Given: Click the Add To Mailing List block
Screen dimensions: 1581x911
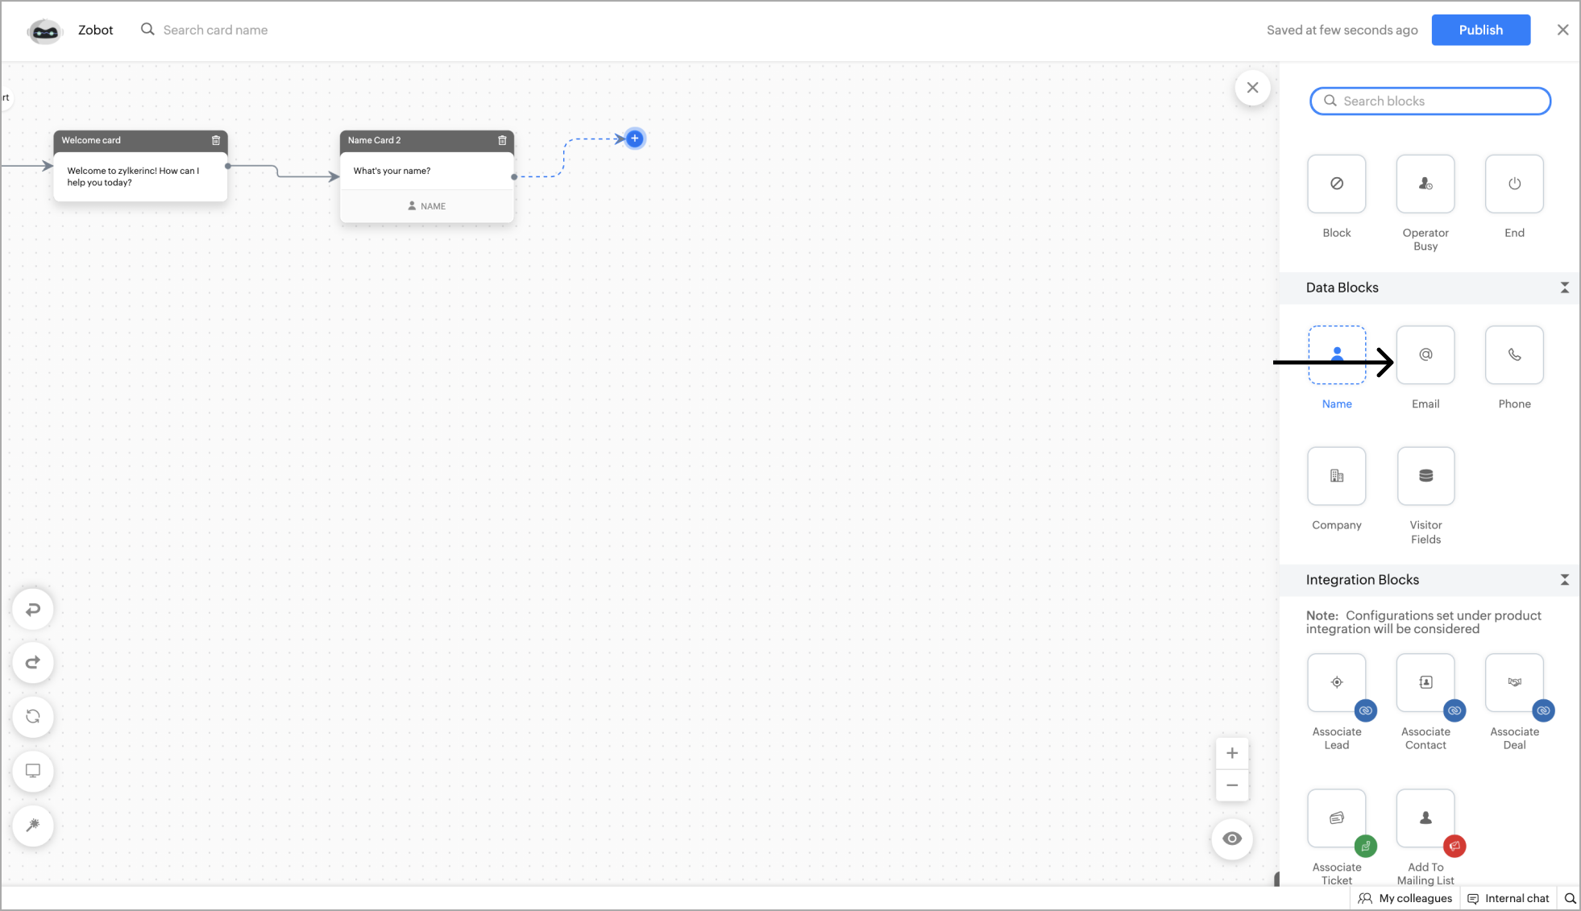Looking at the screenshot, I should tap(1425, 818).
